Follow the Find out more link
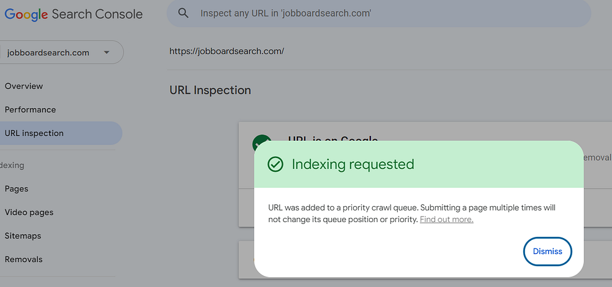Image resolution: width=612 pixels, height=287 pixels. pyautogui.click(x=446, y=219)
